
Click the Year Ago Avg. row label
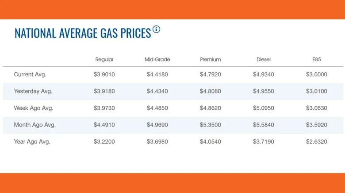tap(32, 141)
